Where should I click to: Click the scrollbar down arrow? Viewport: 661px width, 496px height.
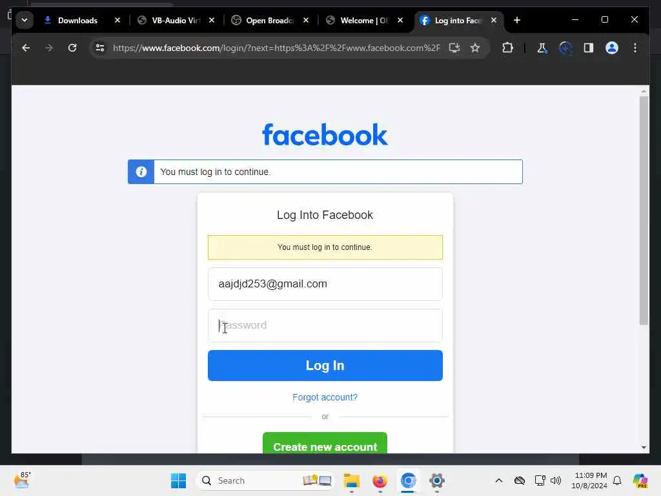[644, 448]
